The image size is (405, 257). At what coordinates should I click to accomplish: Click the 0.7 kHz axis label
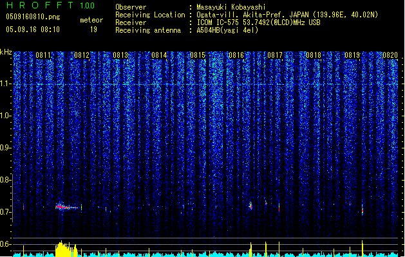(5, 212)
